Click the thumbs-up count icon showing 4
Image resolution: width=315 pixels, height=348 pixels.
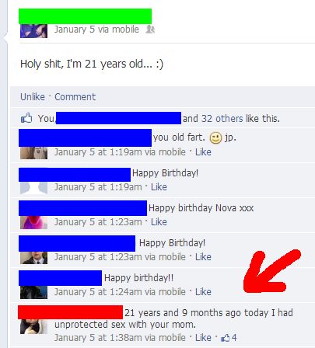click(x=225, y=338)
